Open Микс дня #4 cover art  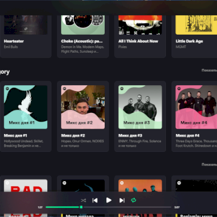tap(196, 107)
